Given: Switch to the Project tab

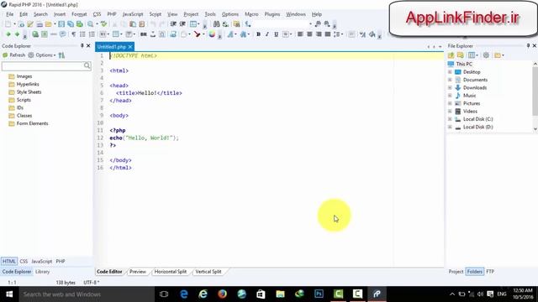Looking at the screenshot, I should click(456, 272).
